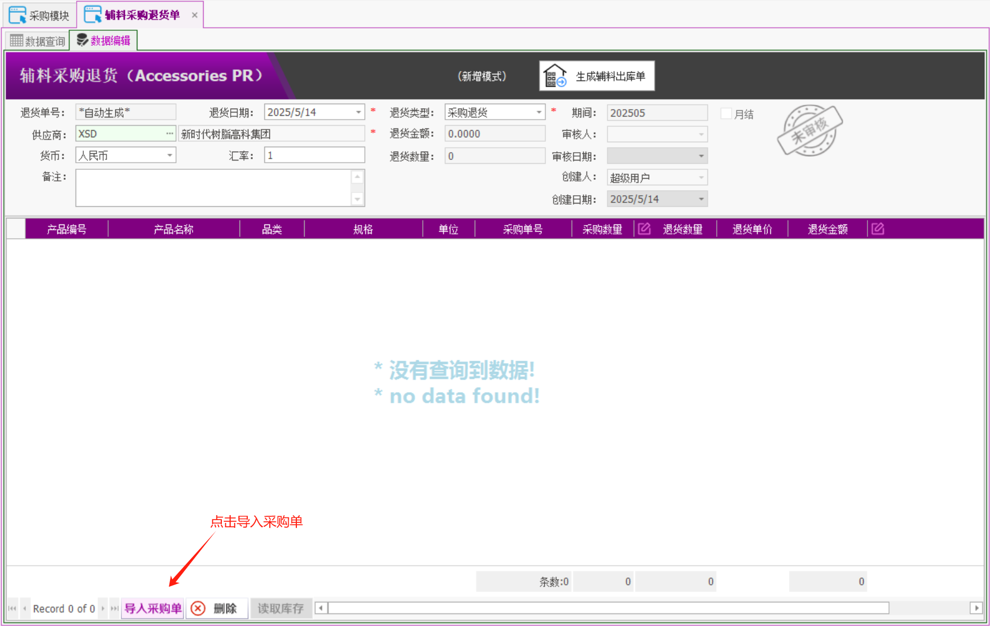Toggle the 月结 checkbox
Image resolution: width=990 pixels, height=626 pixels.
(x=726, y=114)
